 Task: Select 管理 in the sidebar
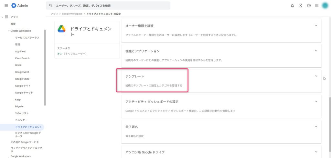(17, 45)
